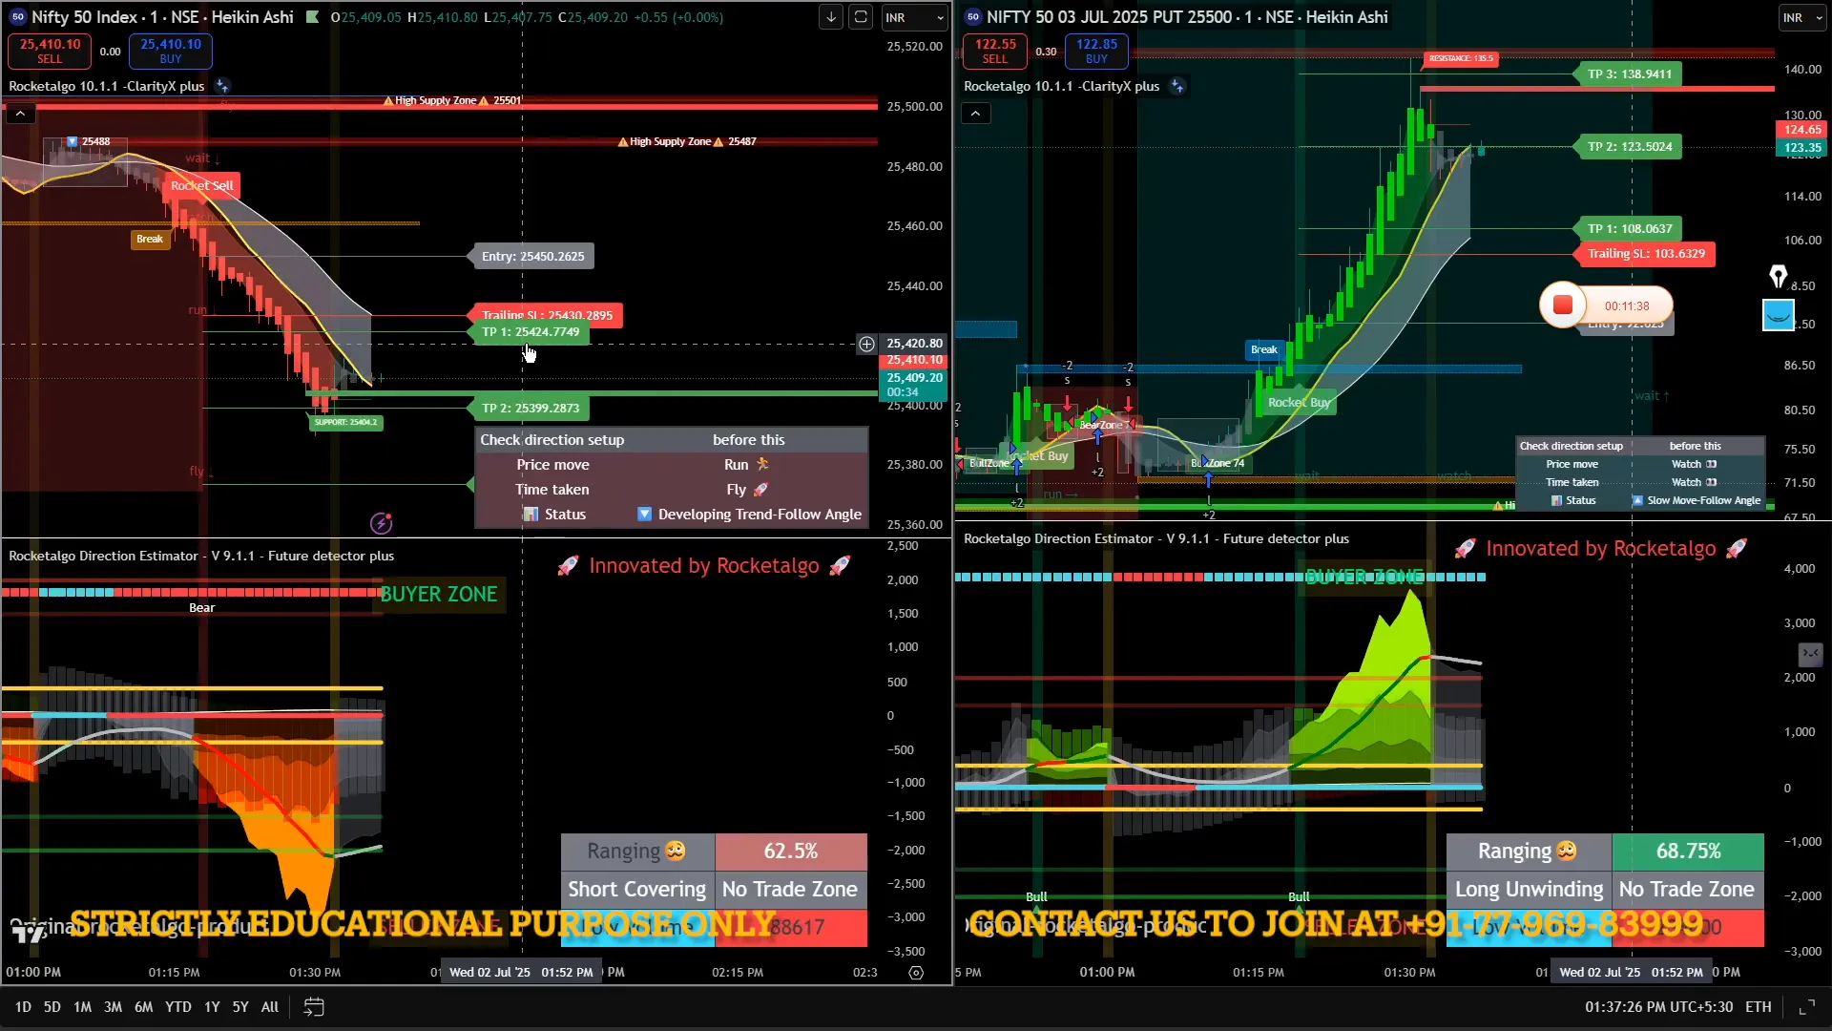Click the market status flag beside Heikin Ashi

(x=312, y=17)
